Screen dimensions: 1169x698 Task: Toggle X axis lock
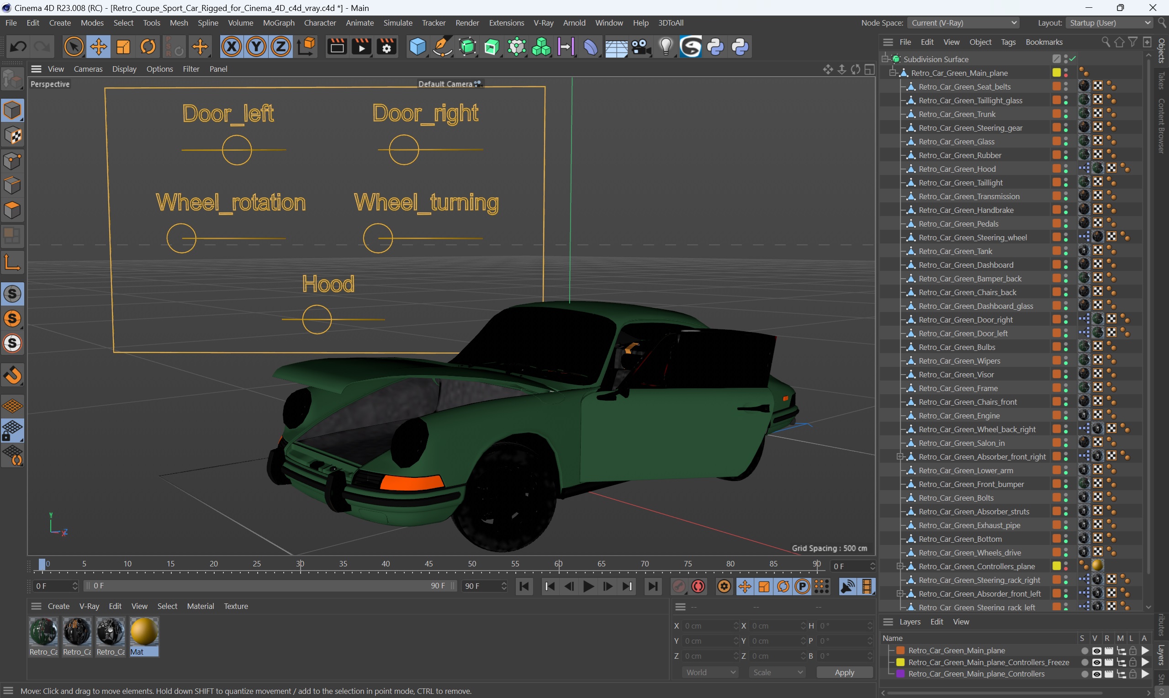pyautogui.click(x=231, y=47)
